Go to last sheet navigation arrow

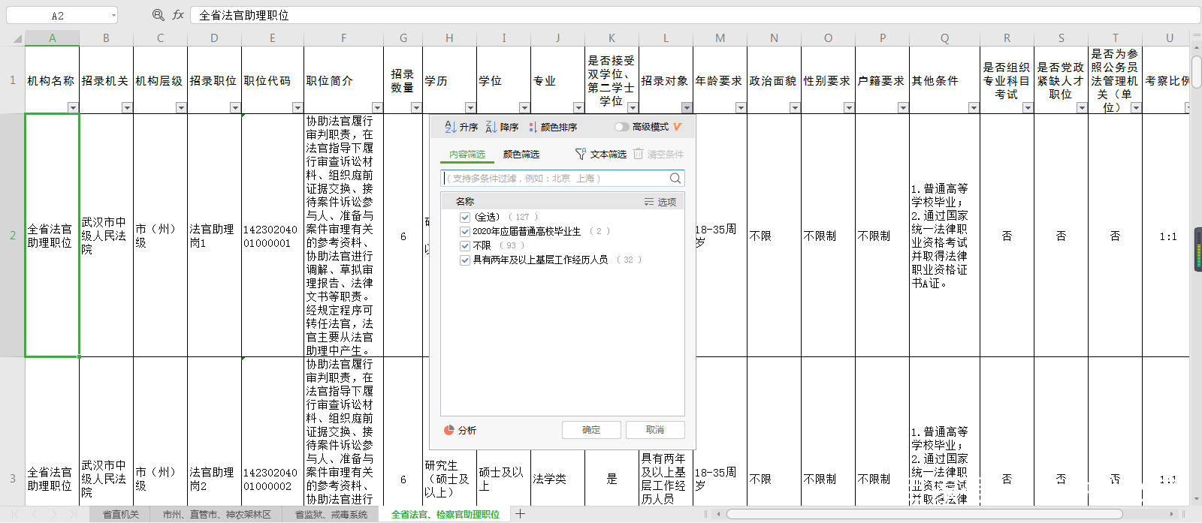coord(74,514)
